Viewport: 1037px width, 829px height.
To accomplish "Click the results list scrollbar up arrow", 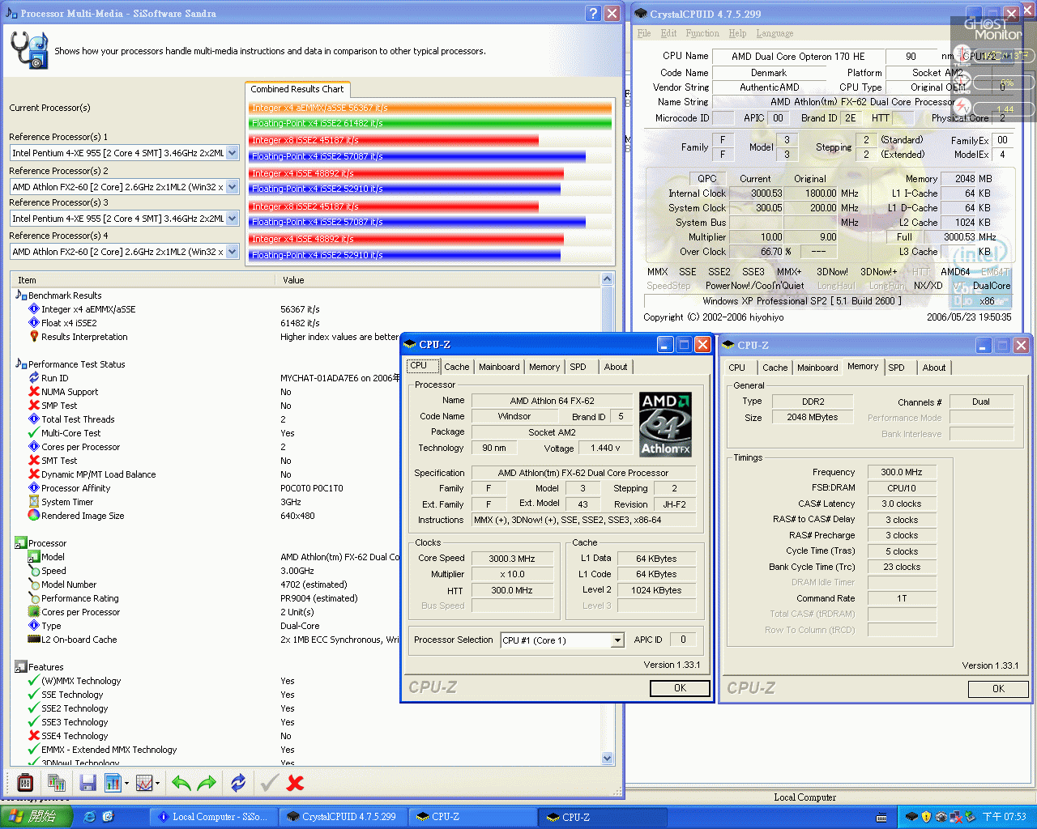I will pyautogui.click(x=608, y=278).
